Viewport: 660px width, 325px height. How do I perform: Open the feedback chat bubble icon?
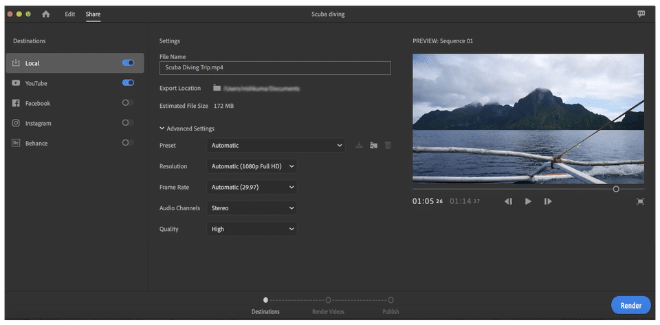(641, 14)
